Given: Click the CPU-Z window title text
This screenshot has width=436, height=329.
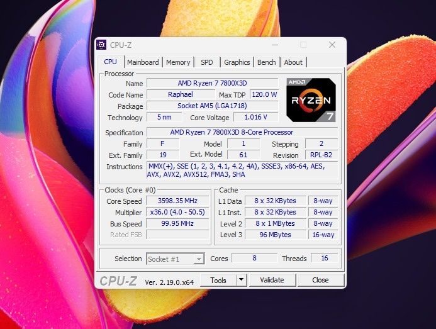Looking at the screenshot, I should [x=121, y=45].
